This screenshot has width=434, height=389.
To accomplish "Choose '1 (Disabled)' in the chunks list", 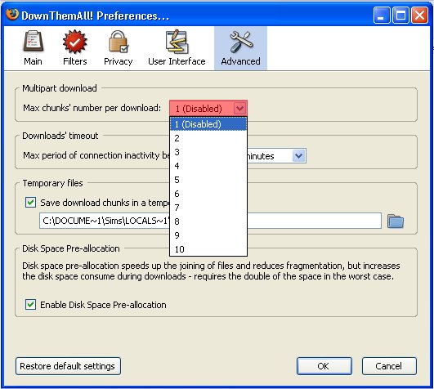I will [208, 124].
